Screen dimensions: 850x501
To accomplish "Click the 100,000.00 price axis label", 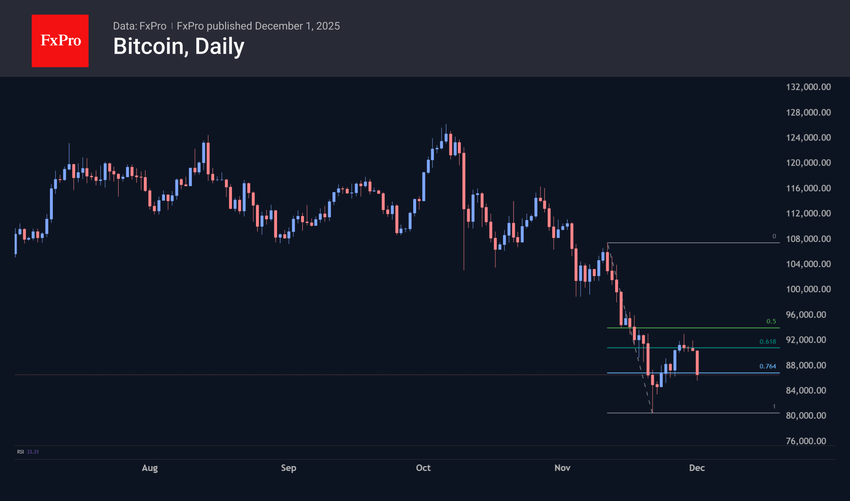I will 808,289.
